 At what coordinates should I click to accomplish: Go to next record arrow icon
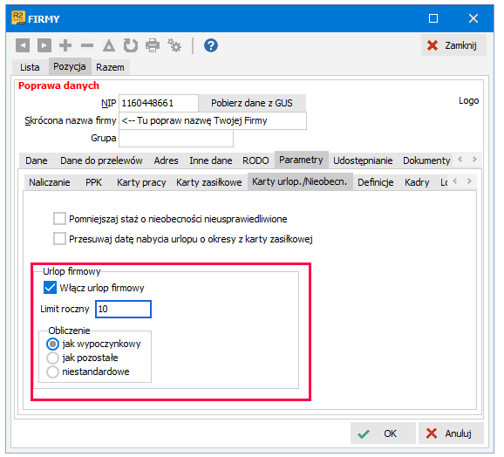[44, 45]
